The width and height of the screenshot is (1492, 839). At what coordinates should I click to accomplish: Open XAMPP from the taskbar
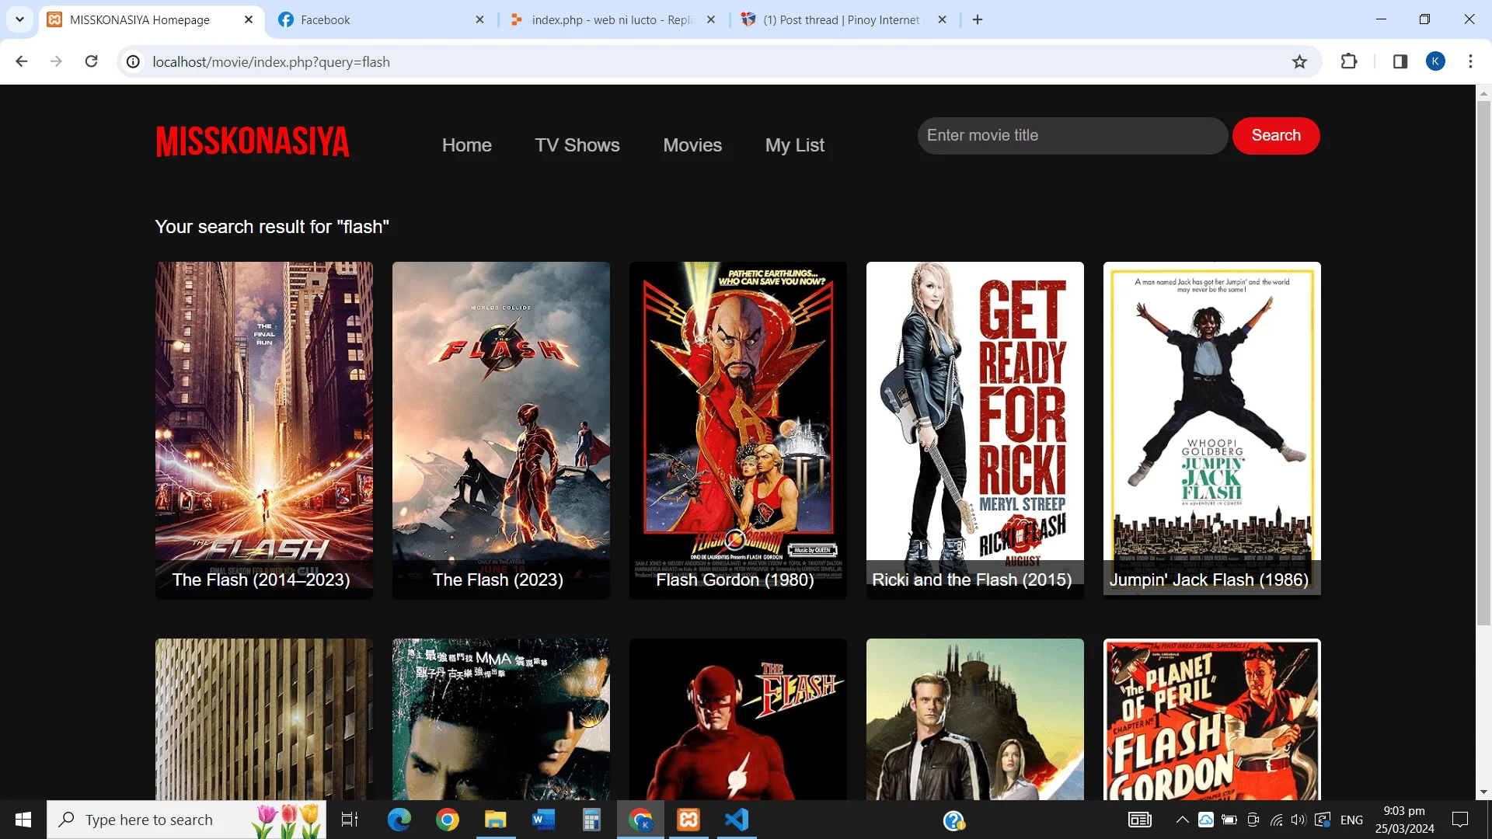coord(688,820)
